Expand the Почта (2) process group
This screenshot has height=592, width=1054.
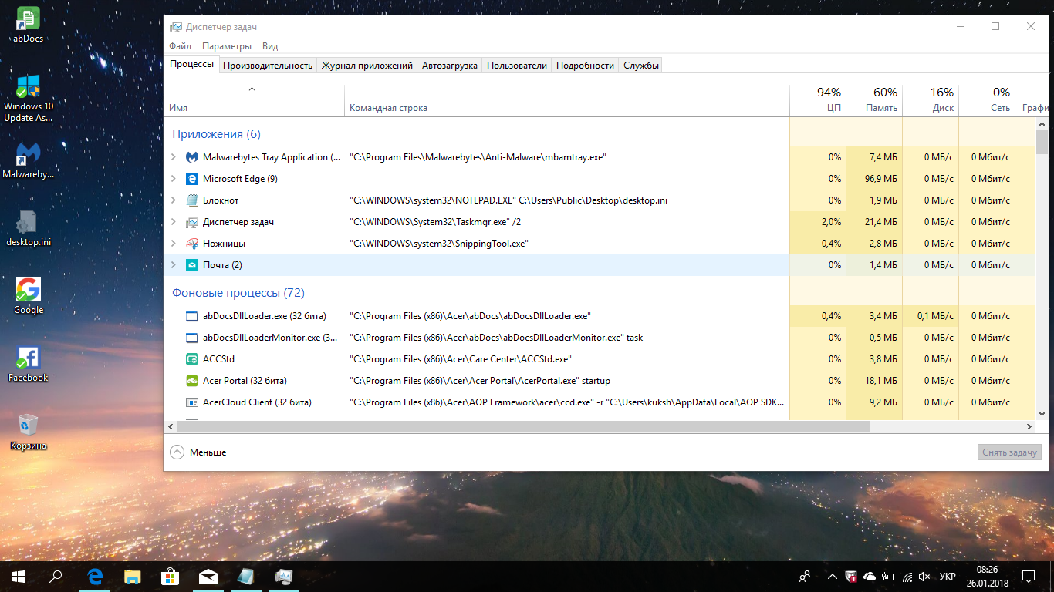point(174,265)
